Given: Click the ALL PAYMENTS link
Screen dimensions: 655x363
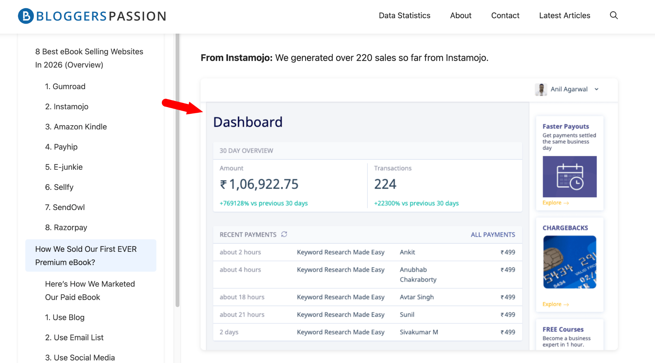Looking at the screenshot, I should click(493, 235).
